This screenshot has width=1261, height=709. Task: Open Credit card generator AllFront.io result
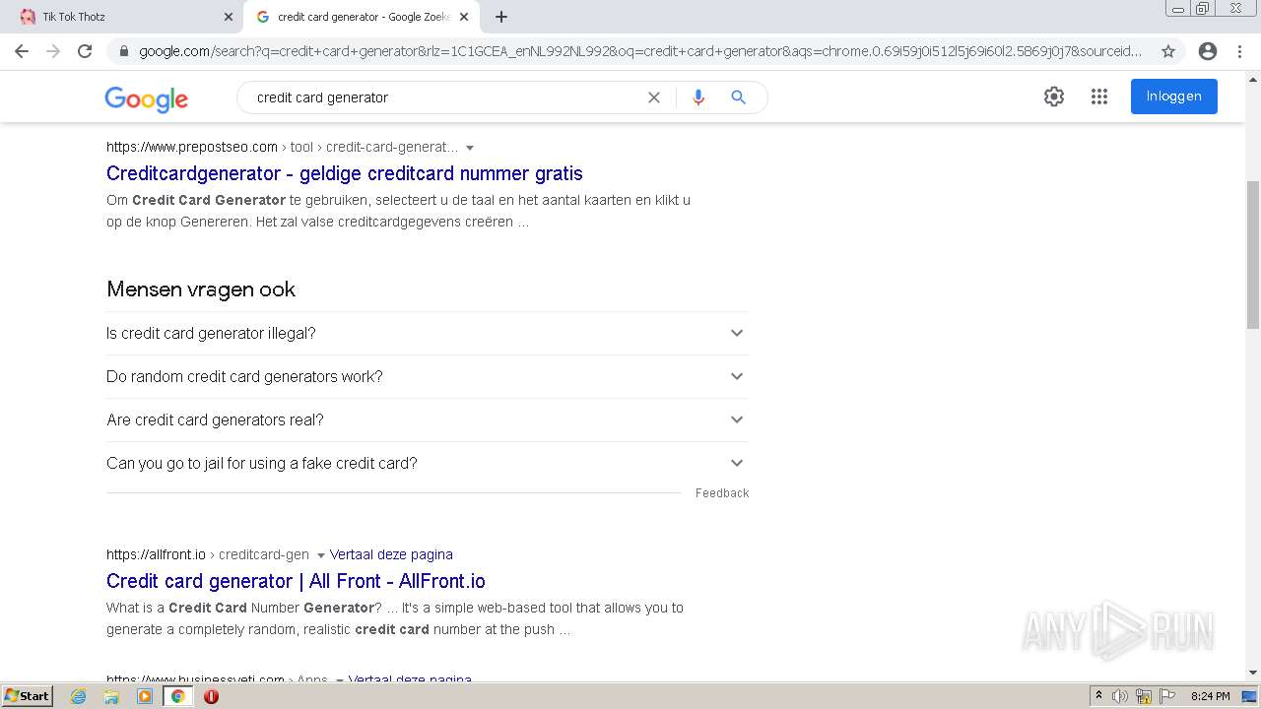point(296,581)
